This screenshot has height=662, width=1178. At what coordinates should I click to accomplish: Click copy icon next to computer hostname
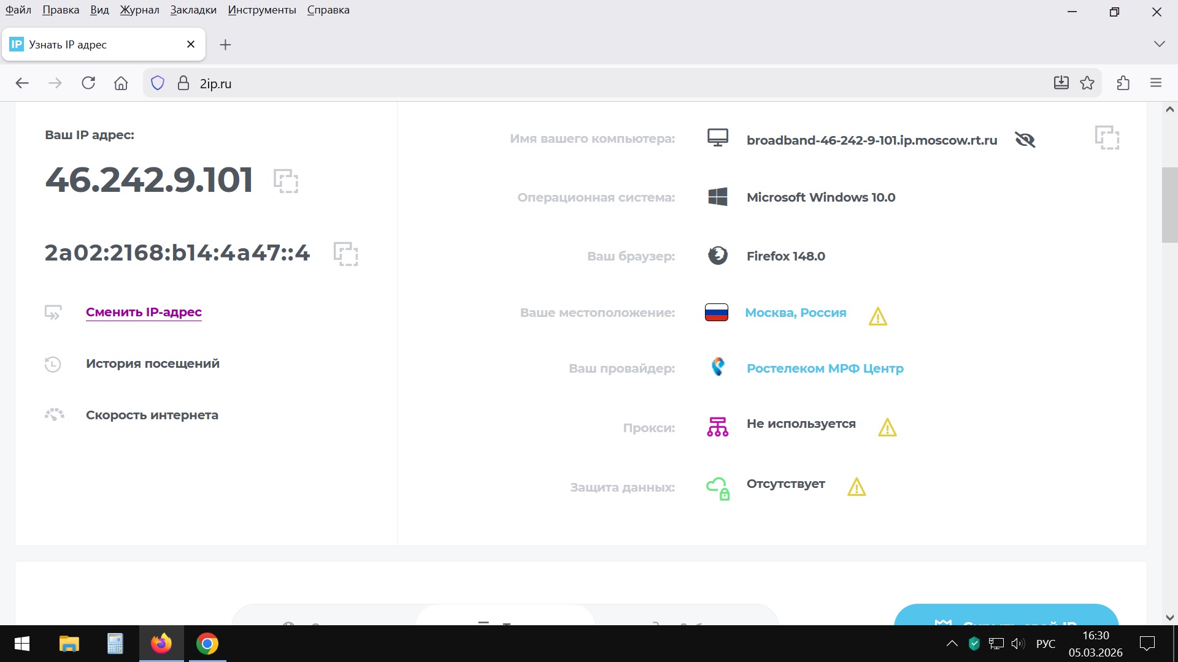click(1107, 138)
